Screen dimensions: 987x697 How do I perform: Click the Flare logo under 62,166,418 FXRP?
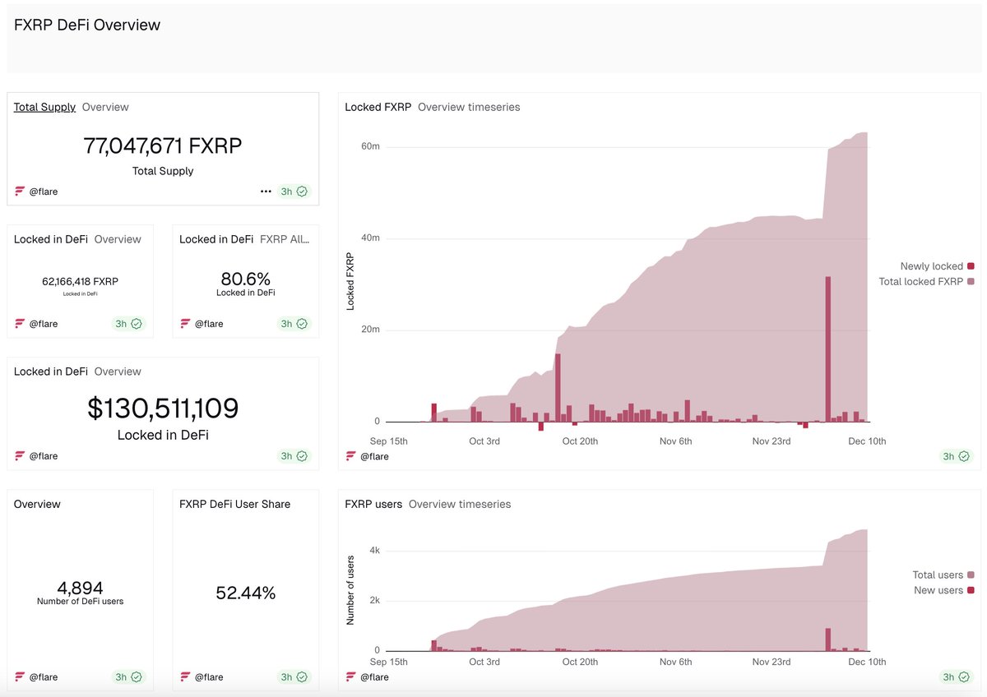(20, 324)
